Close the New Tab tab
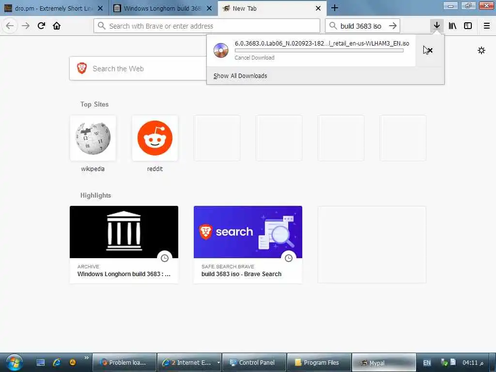Screen dimensions: 496x372 click(x=318, y=9)
